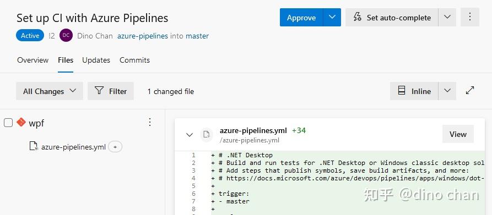Click the added plus badge beside azure-pipelines.yml
The height and width of the screenshot is (215, 492).
click(x=115, y=147)
